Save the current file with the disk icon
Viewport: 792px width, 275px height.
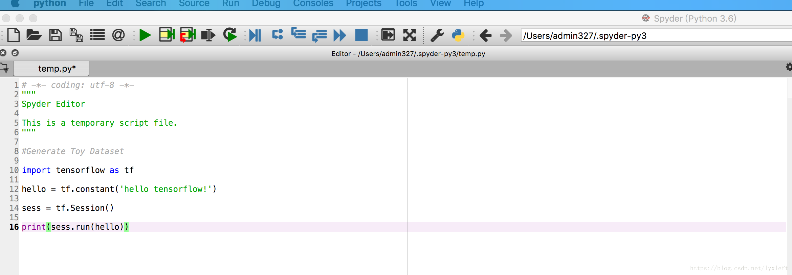(x=56, y=35)
